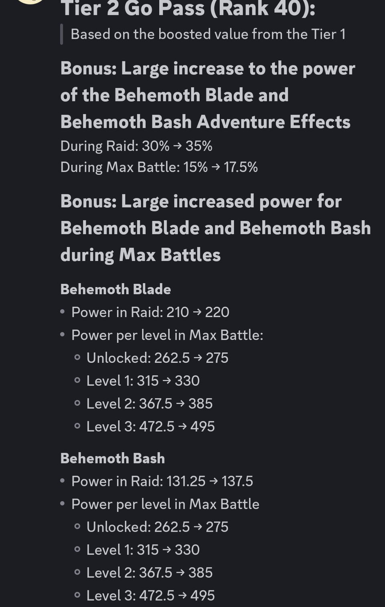Tap Behemoth Blade Level 2: 367.5 → 385

(x=150, y=404)
